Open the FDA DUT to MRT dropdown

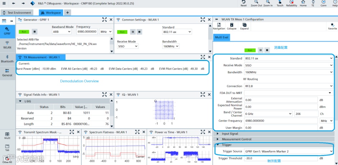pos(289,93)
